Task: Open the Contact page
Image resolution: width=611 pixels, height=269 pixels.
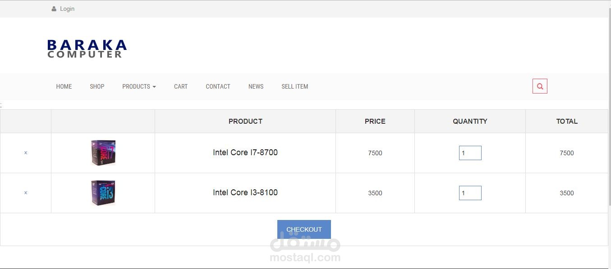Action: click(x=218, y=86)
